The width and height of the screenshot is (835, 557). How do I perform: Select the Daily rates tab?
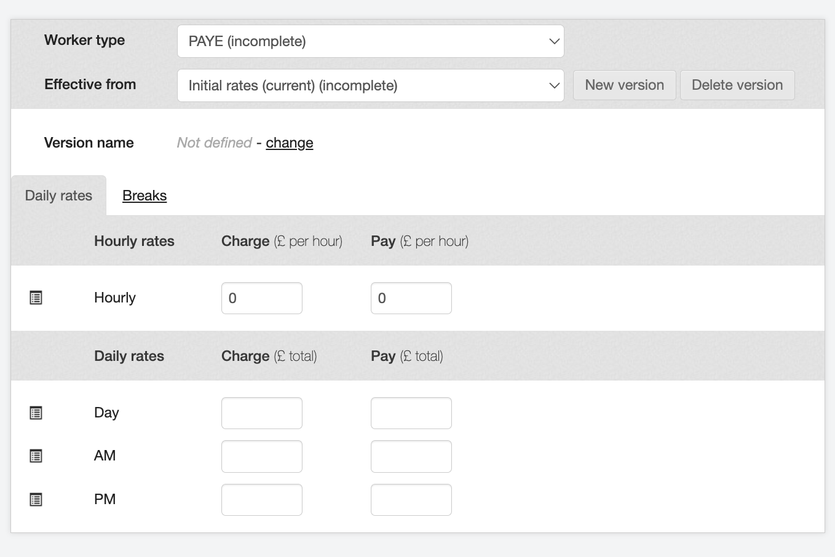[x=58, y=196]
